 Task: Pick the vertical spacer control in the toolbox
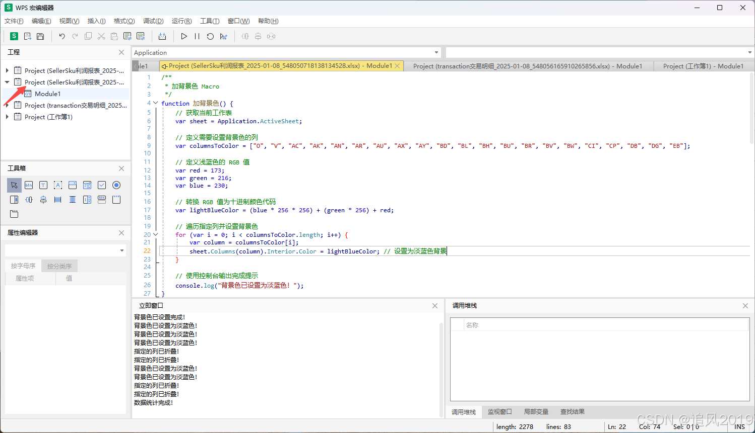pyautogui.click(x=73, y=200)
